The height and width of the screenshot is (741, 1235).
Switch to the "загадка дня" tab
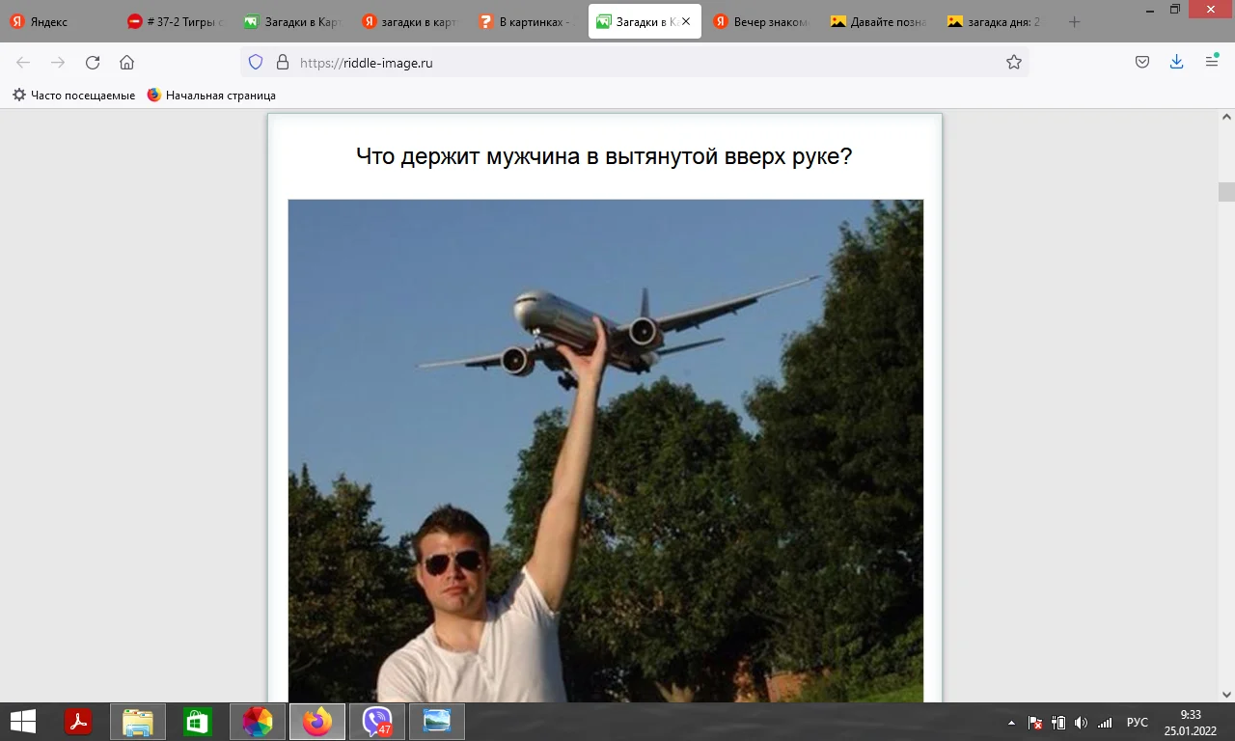click(x=998, y=21)
